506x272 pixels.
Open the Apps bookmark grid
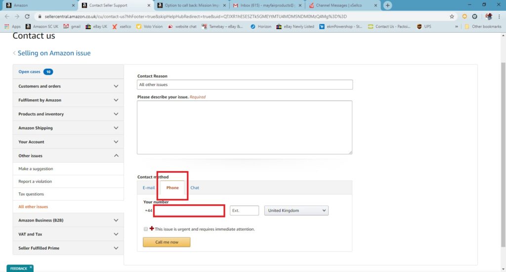(12, 27)
